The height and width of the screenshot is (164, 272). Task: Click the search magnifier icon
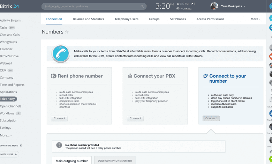(x=142, y=6)
